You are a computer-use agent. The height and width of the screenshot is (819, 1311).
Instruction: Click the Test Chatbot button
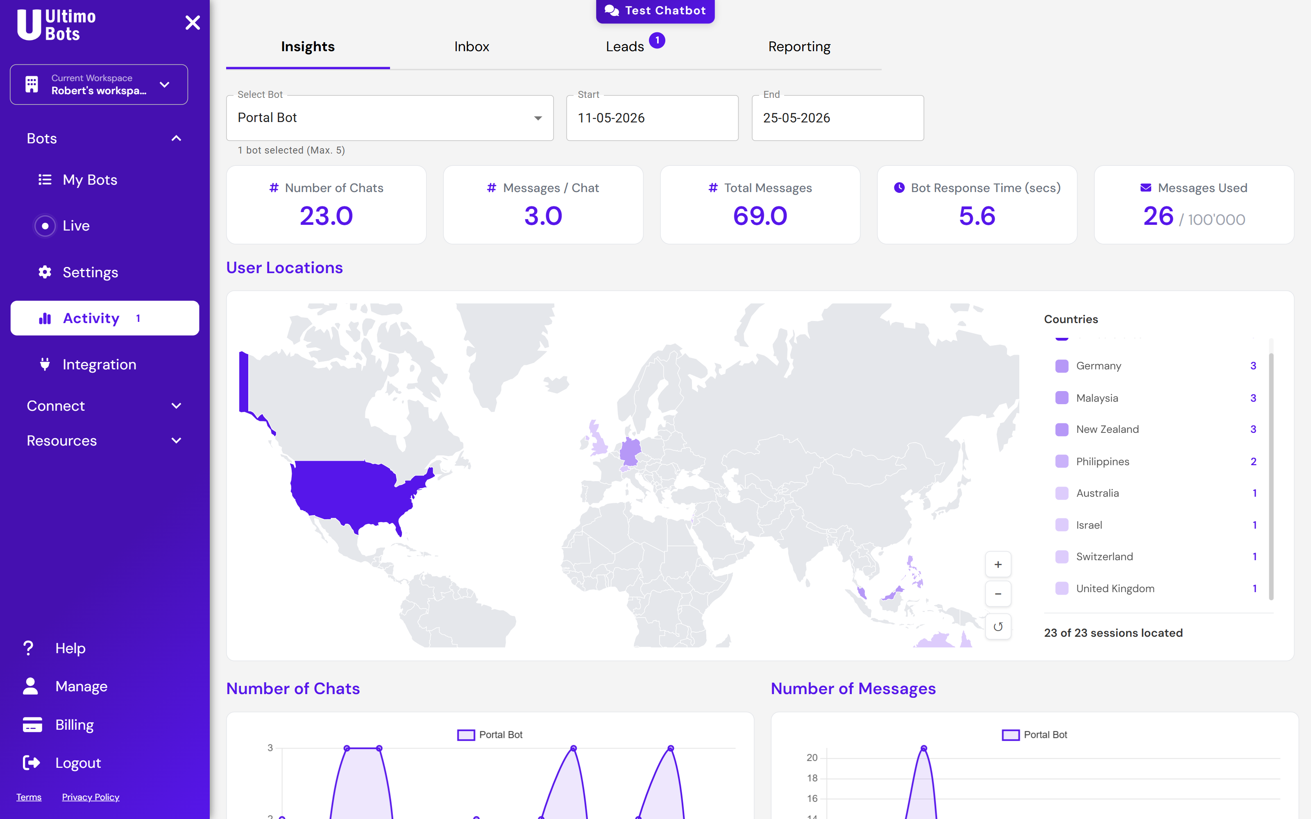click(655, 11)
